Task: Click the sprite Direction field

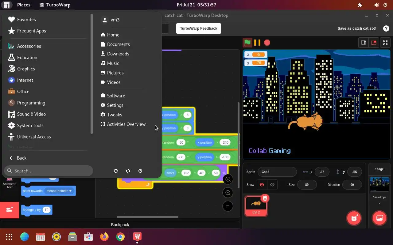Action: tap(352, 185)
